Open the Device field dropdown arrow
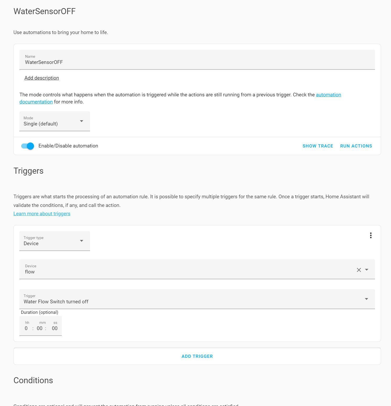Image resolution: width=391 pixels, height=406 pixels. click(x=366, y=270)
